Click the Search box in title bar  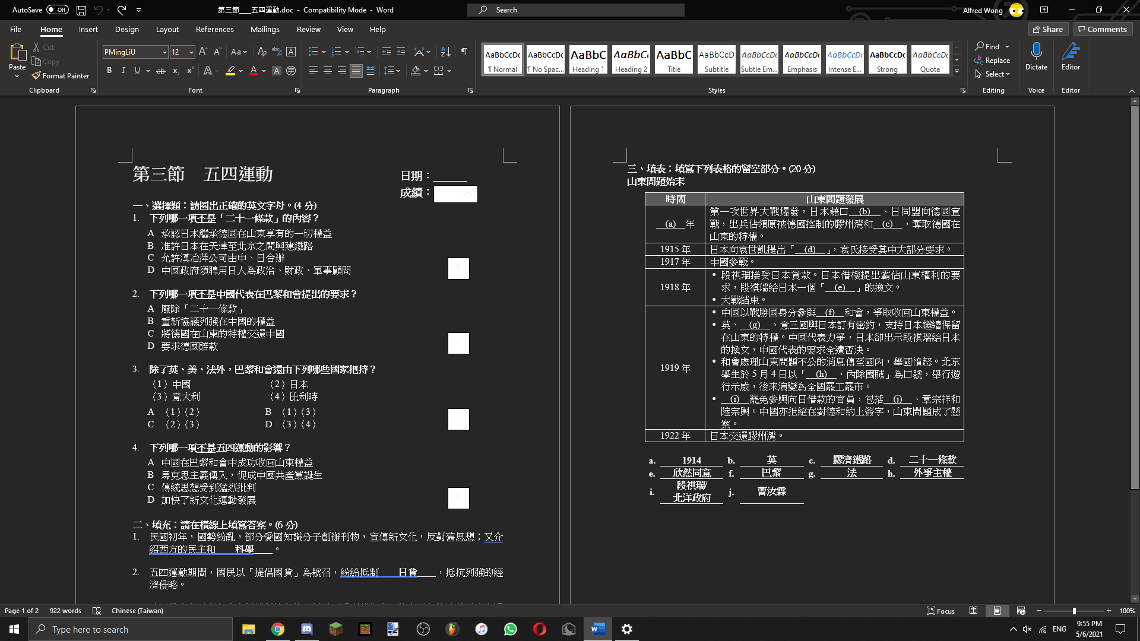click(x=576, y=10)
